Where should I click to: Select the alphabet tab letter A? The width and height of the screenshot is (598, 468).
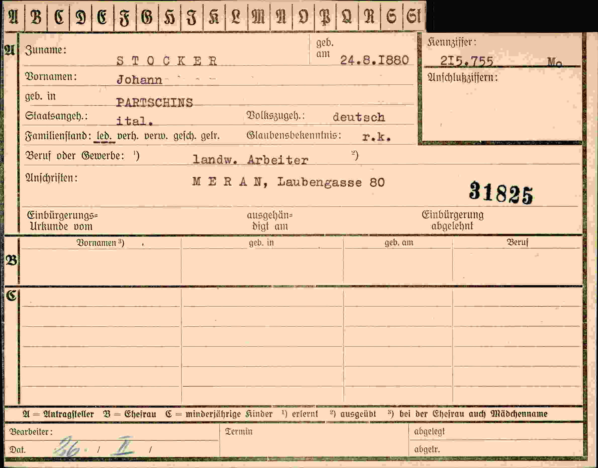tap(13, 17)
